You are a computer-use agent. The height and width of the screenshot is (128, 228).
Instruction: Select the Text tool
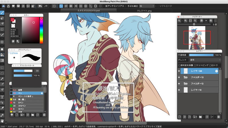click(x=2, y=97)
